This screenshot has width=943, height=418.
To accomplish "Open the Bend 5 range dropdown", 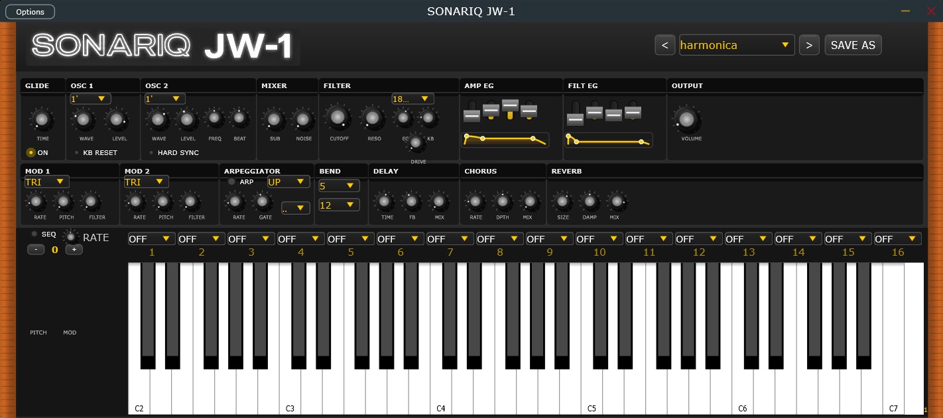I will 339,185.
